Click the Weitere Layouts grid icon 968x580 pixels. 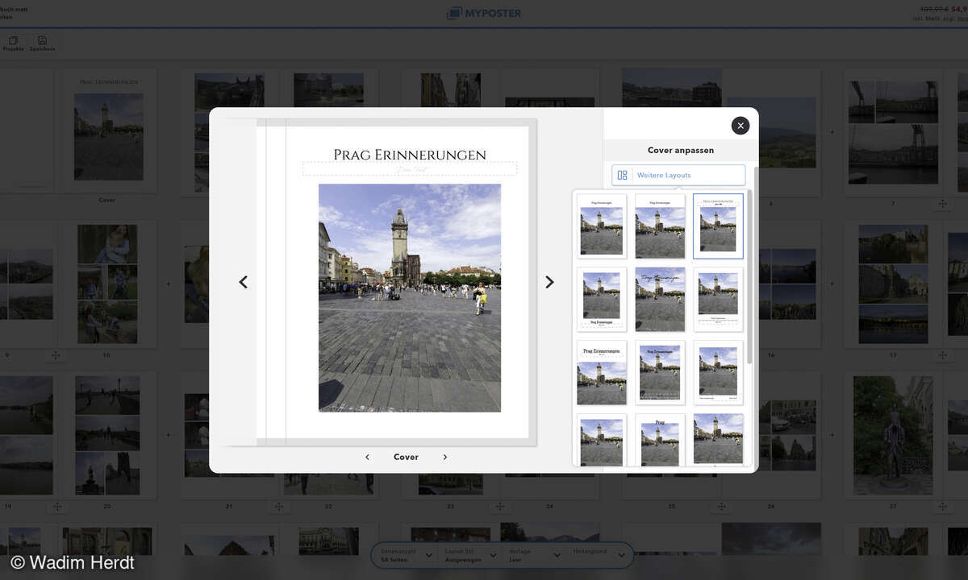click(x=620, y=175)
